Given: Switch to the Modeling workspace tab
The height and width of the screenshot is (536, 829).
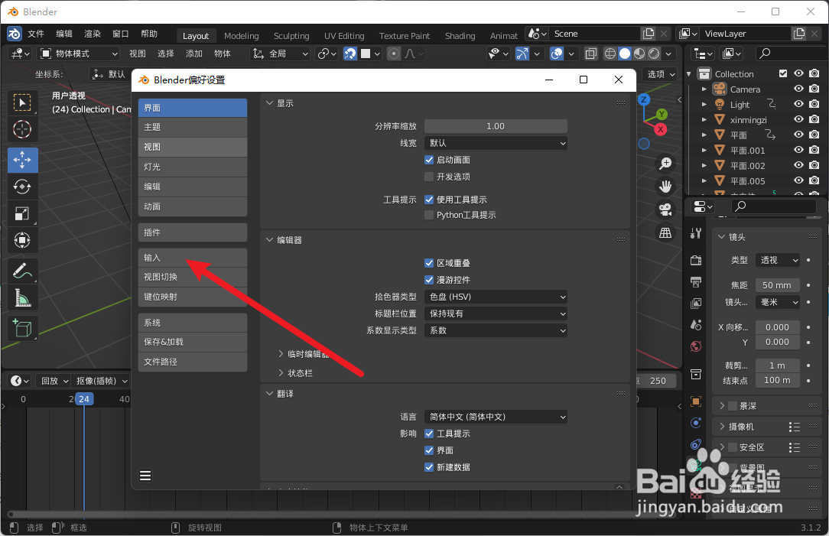Looking at the screenshot, I should click(241, 35).
